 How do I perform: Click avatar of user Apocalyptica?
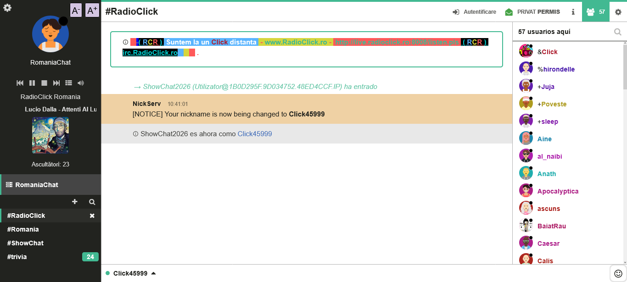pyautogui.click(x=526, y=190)
